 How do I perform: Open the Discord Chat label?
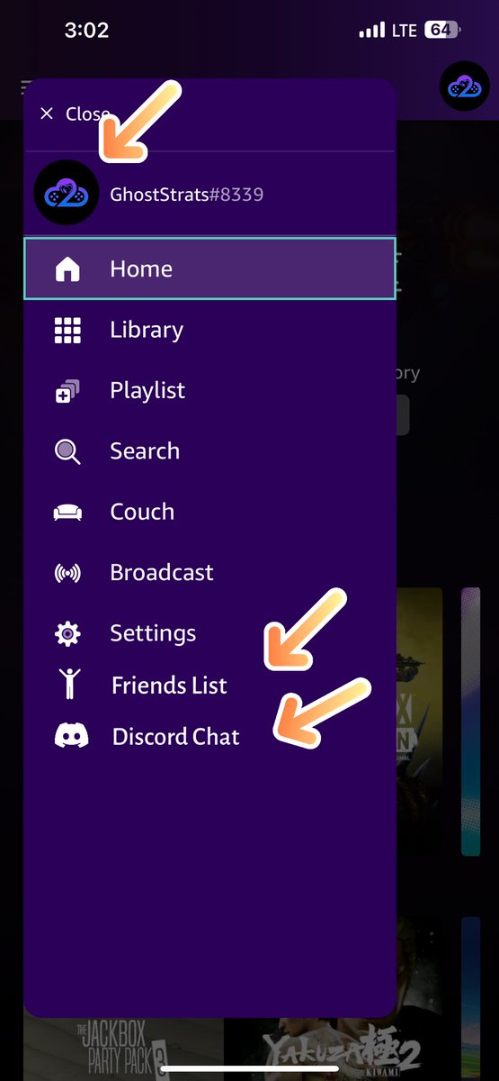coord(176,737)
